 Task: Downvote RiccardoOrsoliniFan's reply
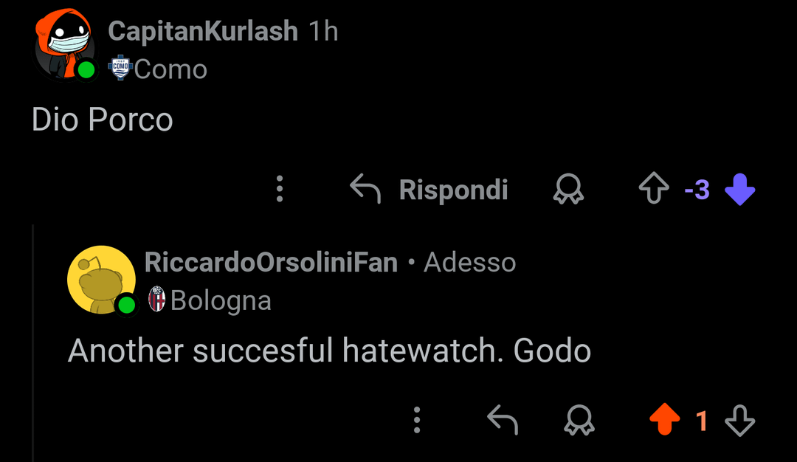click(740, 421)
